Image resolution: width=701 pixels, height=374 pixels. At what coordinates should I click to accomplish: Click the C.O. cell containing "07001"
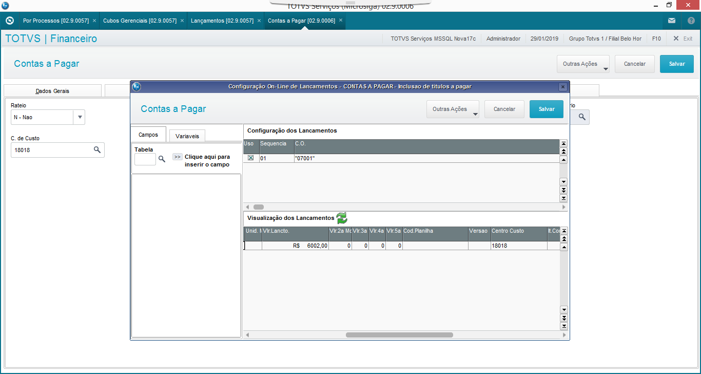pyautogui.click(x=426, y=158)
